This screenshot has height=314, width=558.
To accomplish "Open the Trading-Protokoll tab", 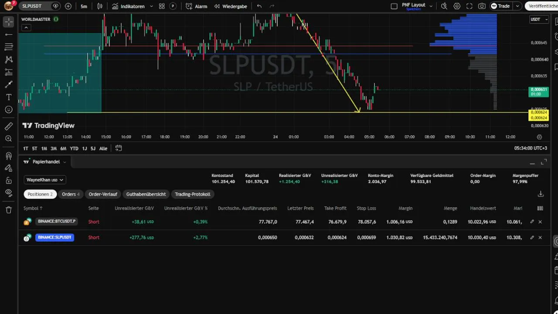I will (x=192, y=194).
